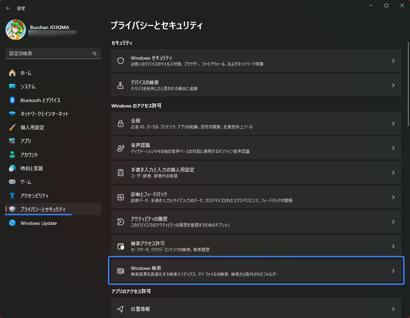410x318 pixels.
Task: Expand アクティビティの履歴 chevron
Action: tap(393, 222)
